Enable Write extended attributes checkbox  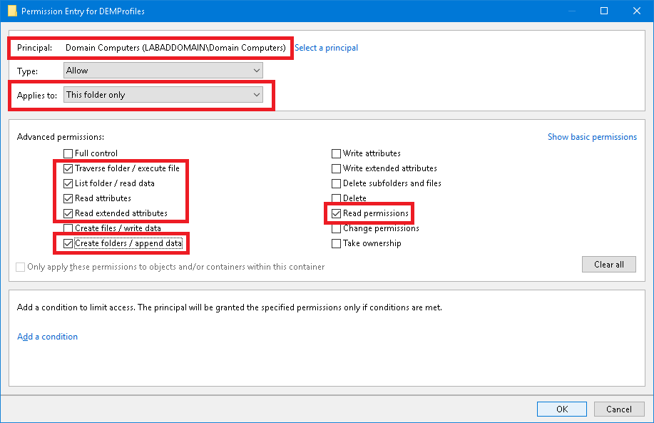pyautogui.click(x=337, y=168)
